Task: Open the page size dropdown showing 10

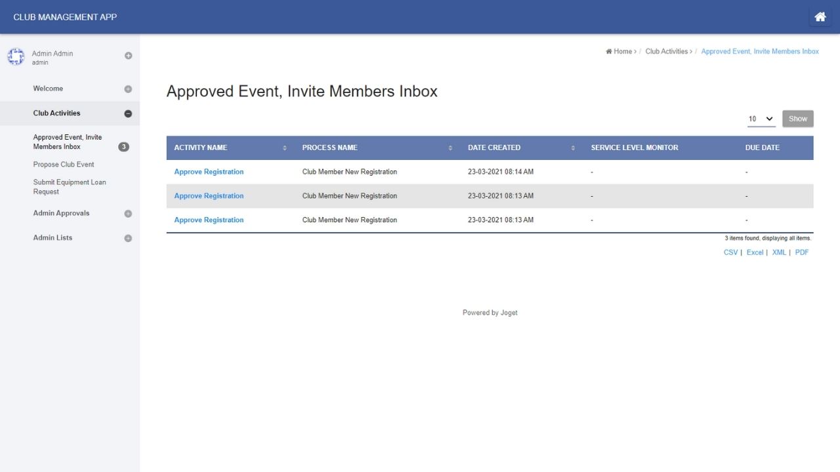Action: tap(761, 119)
